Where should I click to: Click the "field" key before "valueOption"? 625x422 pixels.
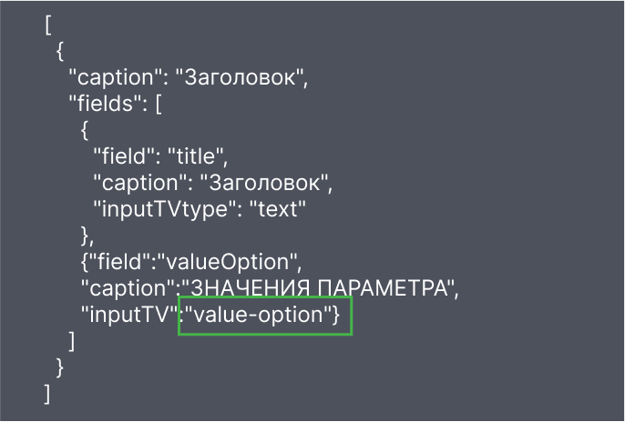tap(118, 263)
